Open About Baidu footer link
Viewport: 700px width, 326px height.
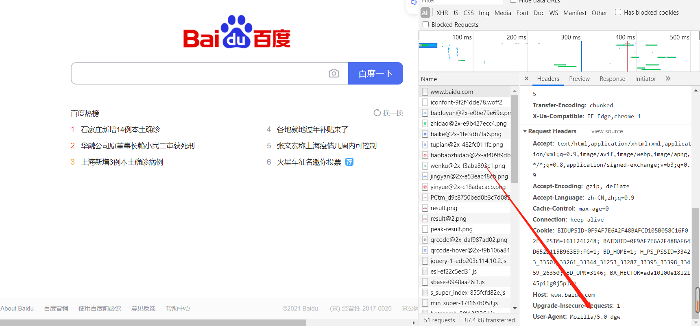[x=17, y=309]
